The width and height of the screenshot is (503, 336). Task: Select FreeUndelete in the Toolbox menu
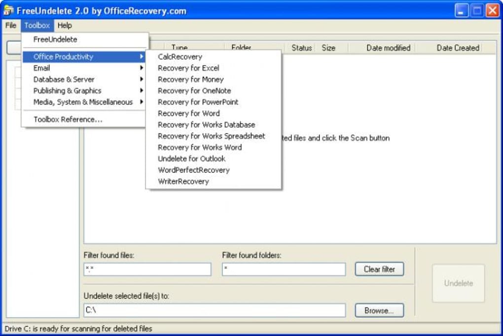pos(55,39)
